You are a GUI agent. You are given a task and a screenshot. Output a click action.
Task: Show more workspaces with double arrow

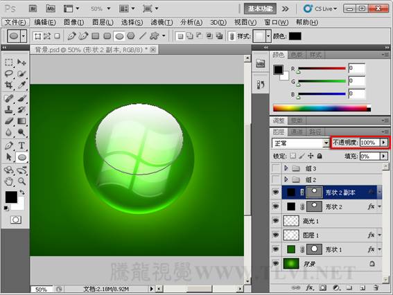click(x=286, y=9)
